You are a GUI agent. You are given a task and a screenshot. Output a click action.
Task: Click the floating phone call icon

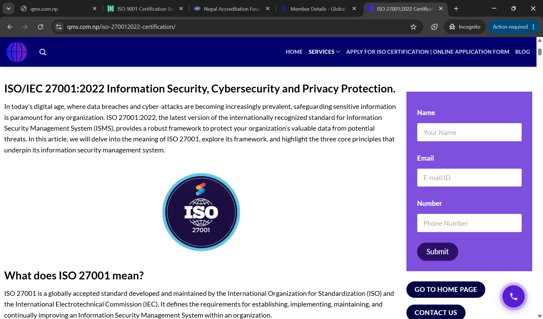pos(513,296)
